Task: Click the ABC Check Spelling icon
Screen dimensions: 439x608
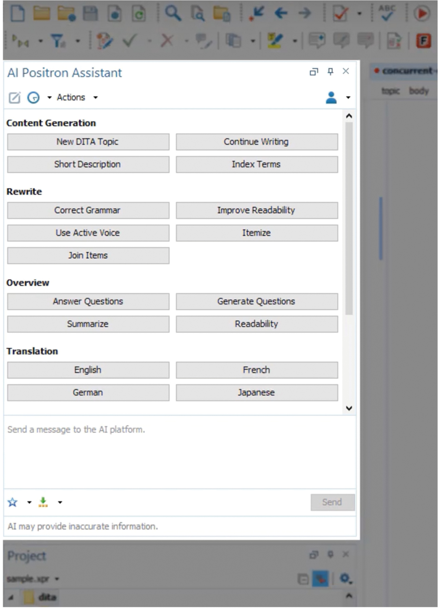Action: click(387, 13)
